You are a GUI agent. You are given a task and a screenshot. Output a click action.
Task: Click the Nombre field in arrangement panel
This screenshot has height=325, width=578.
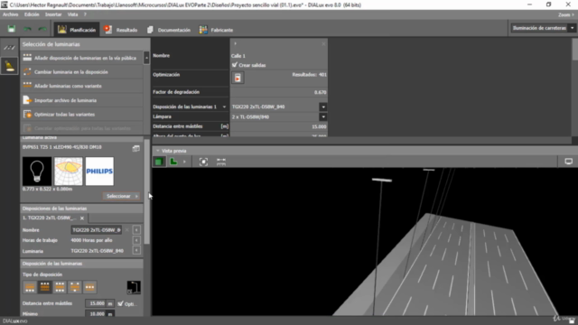click(97, 230)
